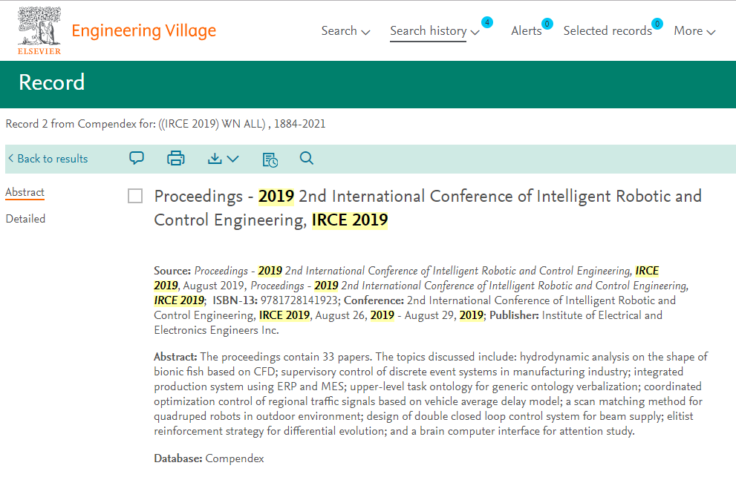Click the ISBN-13 number 9781728141923
The height and width of the screenshot is (477, 736).
(x=299, y=300)
